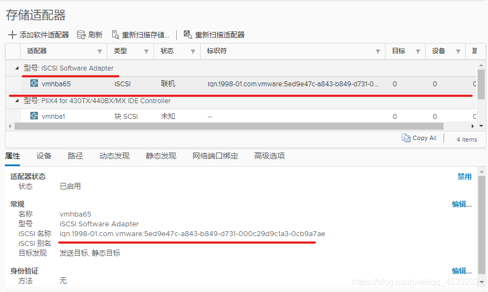Click the 类型 column header text
Screen dimensions: 488x292
[120, 51]
